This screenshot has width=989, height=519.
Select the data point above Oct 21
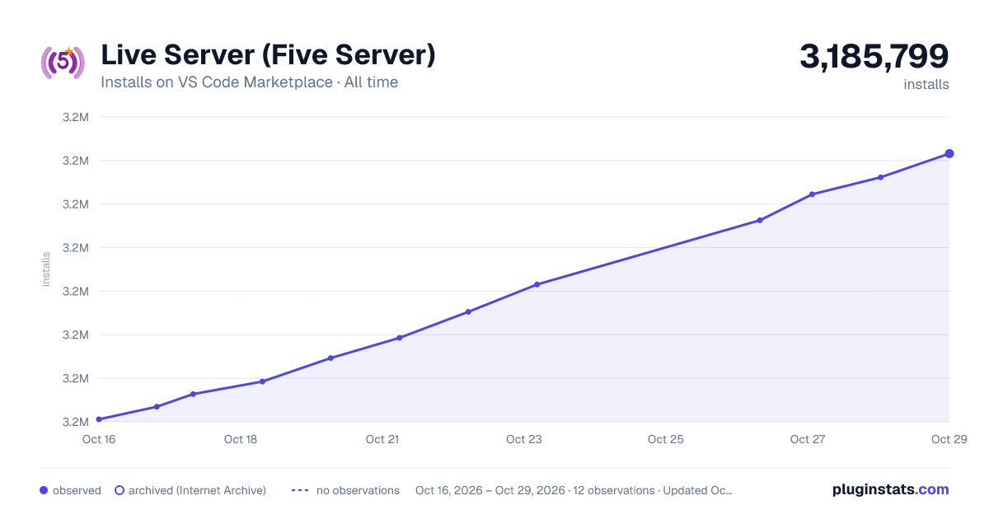(399, 338)
